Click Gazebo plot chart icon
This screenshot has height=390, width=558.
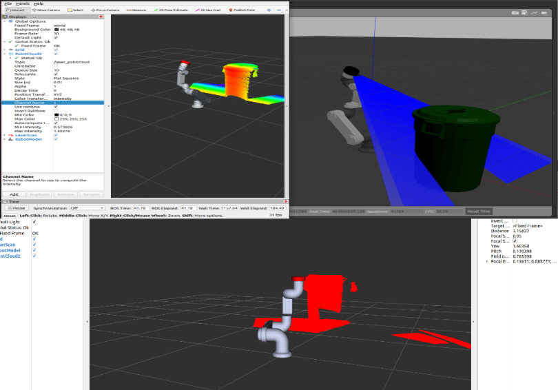point(534,13)
